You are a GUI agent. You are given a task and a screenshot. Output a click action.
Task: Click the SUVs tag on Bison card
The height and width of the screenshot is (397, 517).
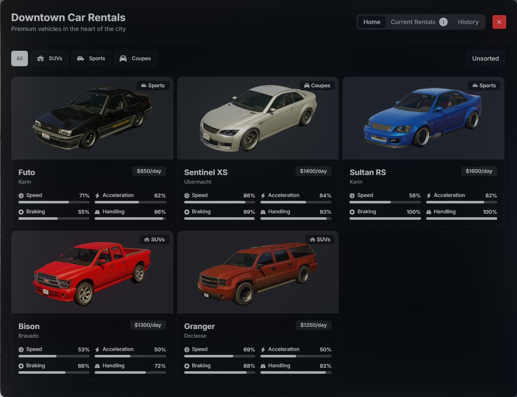pos(155,240)
